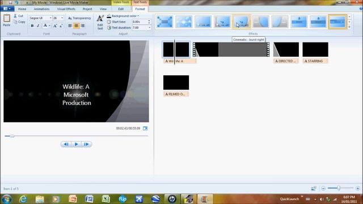The image size is (363, 204).
Task: Select the first title clip thumbnail
Action: 176,49
